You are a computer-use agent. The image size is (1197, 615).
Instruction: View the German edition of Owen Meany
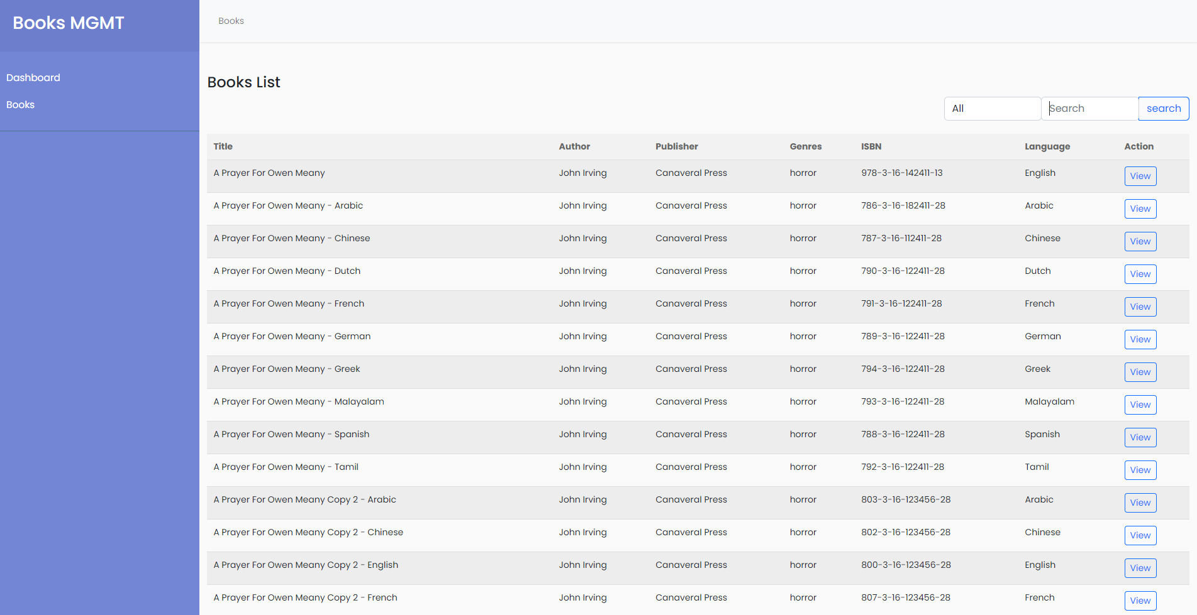(x=1140, y=339)
